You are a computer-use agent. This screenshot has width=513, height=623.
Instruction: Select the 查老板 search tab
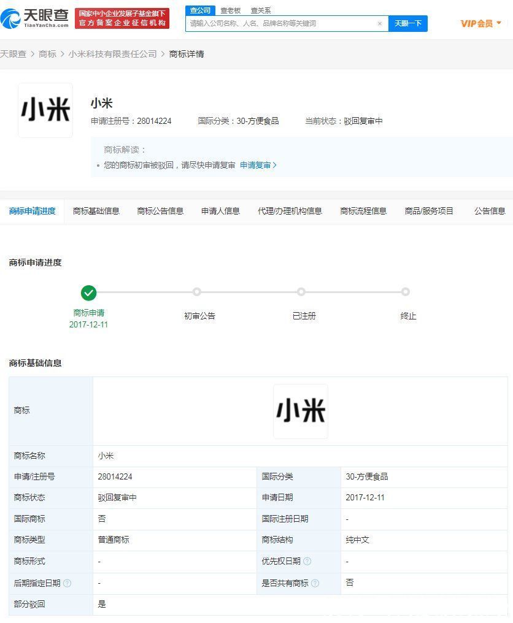tap(231, 10)
